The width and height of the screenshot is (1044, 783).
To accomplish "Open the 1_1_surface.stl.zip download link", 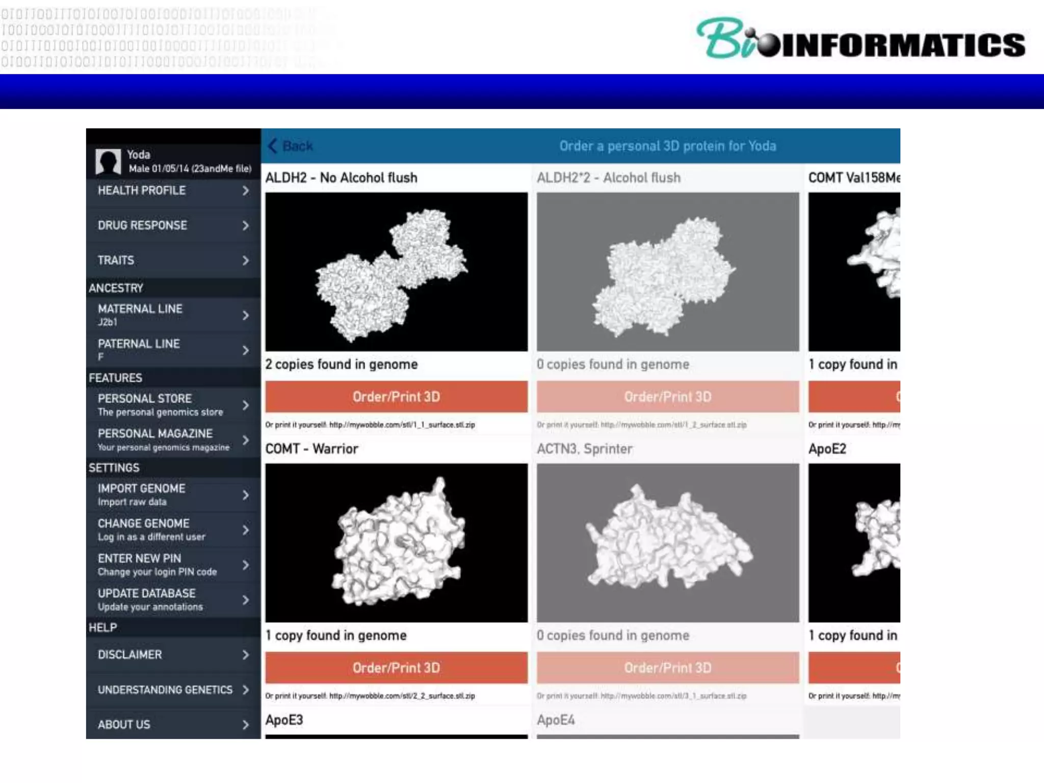I will pos(402,425).
